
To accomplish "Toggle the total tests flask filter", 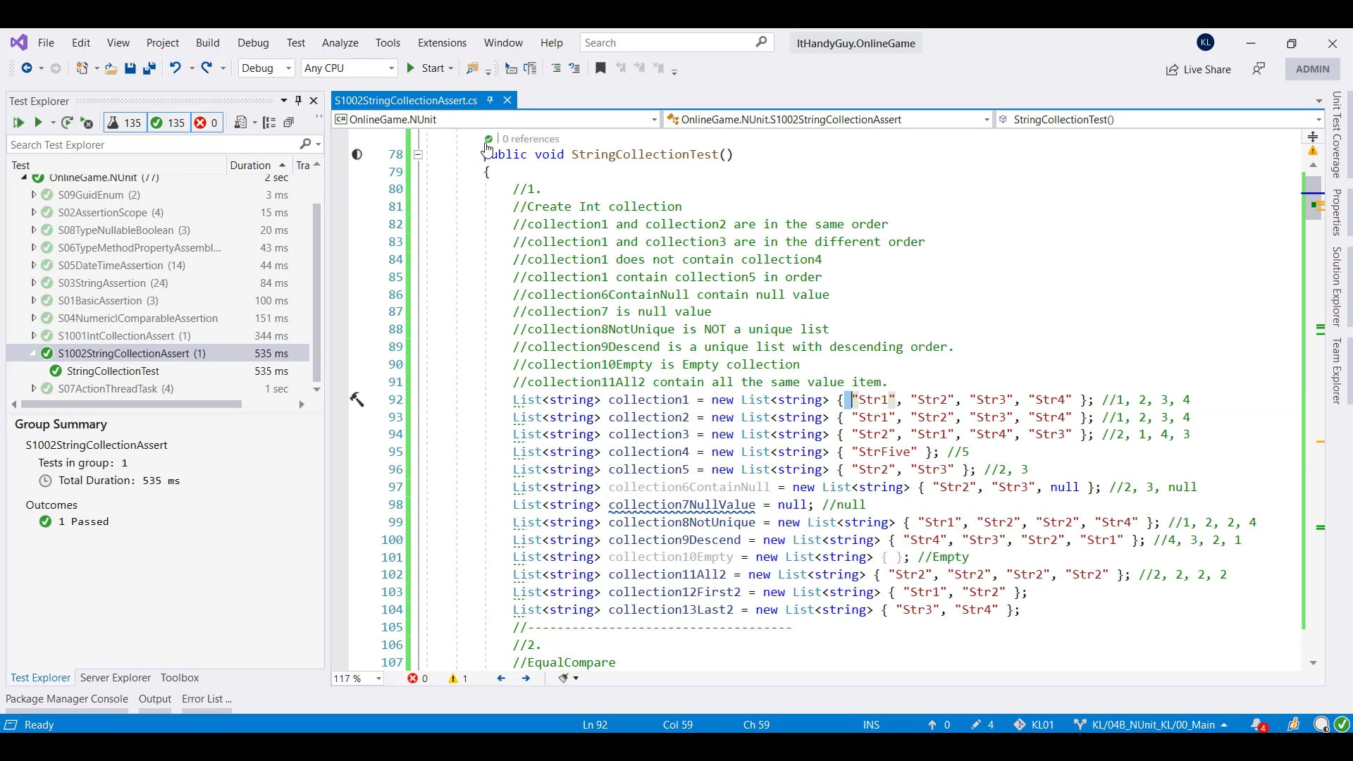I will point(124,123).
